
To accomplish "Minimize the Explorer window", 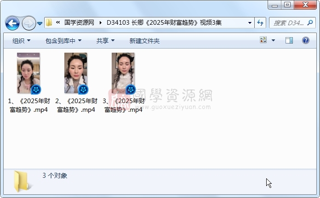I will [274, 5].
